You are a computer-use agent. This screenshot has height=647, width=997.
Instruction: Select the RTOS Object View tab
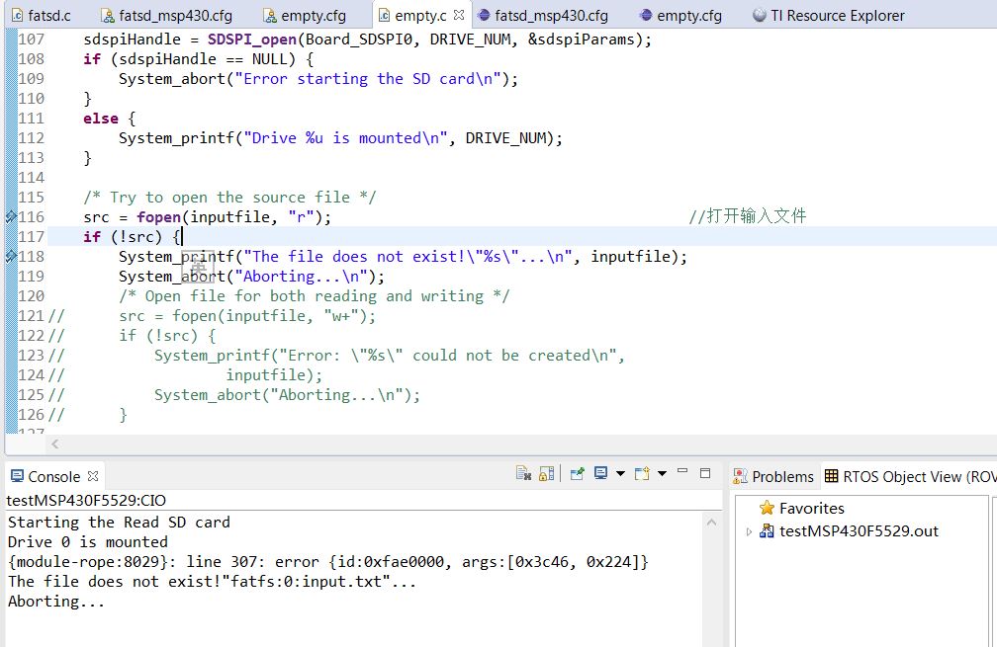910,477
